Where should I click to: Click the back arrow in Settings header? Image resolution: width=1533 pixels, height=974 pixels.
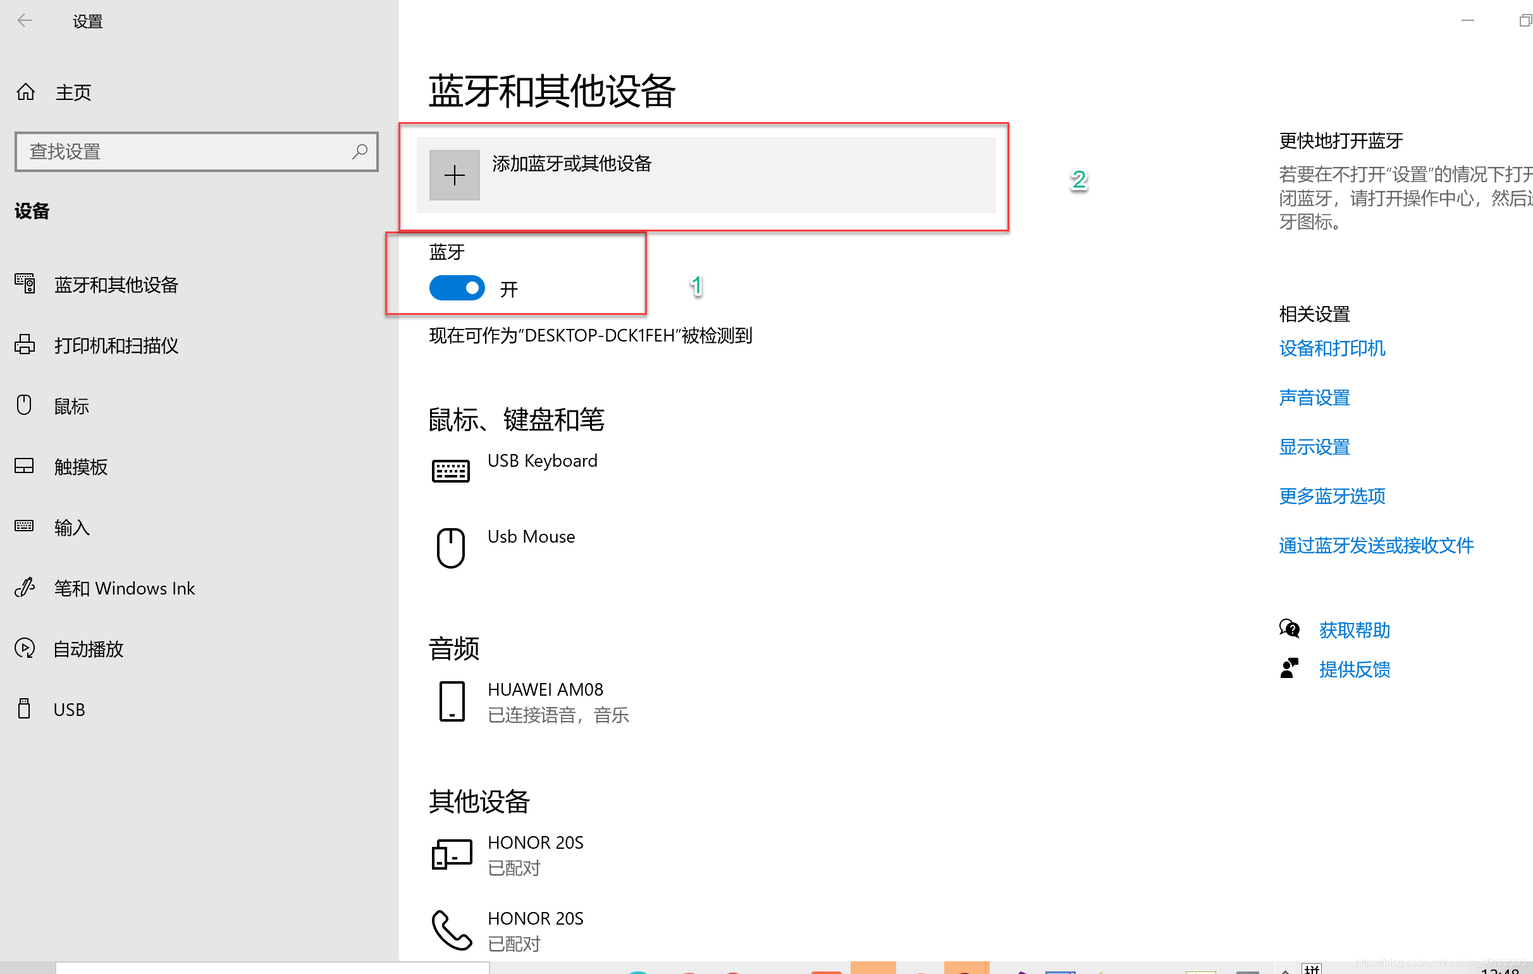click(24, 21)
